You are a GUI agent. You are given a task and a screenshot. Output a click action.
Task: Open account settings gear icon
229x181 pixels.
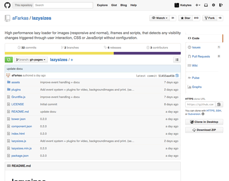[x=213, y=5]
